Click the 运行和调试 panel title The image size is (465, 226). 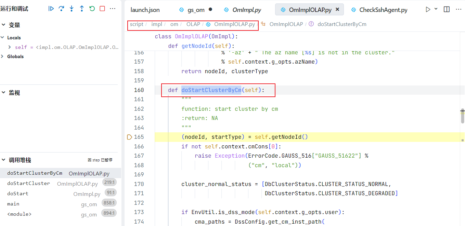[14, 9]
